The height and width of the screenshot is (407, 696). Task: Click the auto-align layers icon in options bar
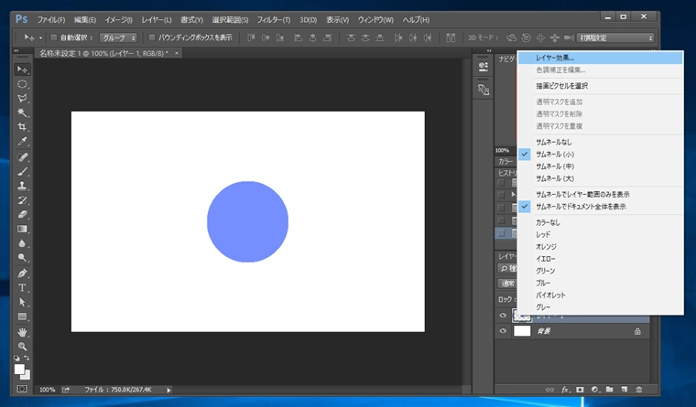pos(451,37)
